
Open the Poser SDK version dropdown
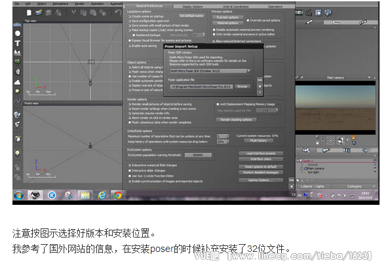click(210, 71)
